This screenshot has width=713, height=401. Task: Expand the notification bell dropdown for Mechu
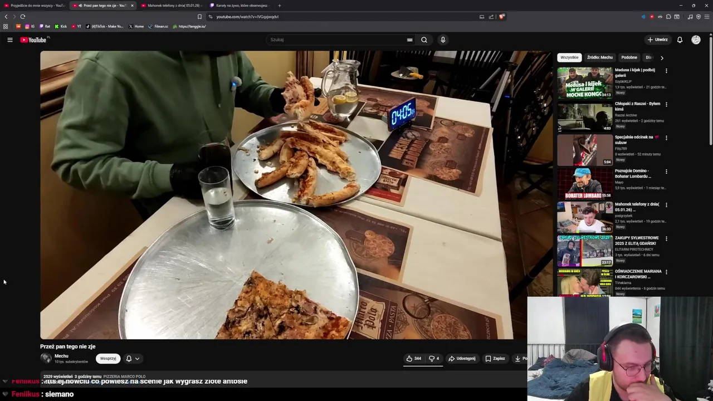pyautogui.click(x=133, y=359)
